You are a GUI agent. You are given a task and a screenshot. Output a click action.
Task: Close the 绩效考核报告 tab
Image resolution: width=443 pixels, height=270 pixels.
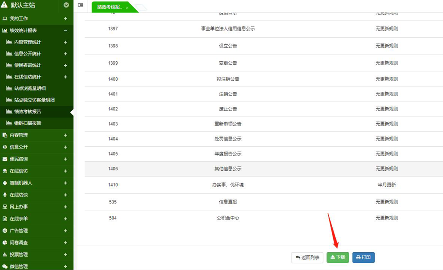click(x=127, y=8)
